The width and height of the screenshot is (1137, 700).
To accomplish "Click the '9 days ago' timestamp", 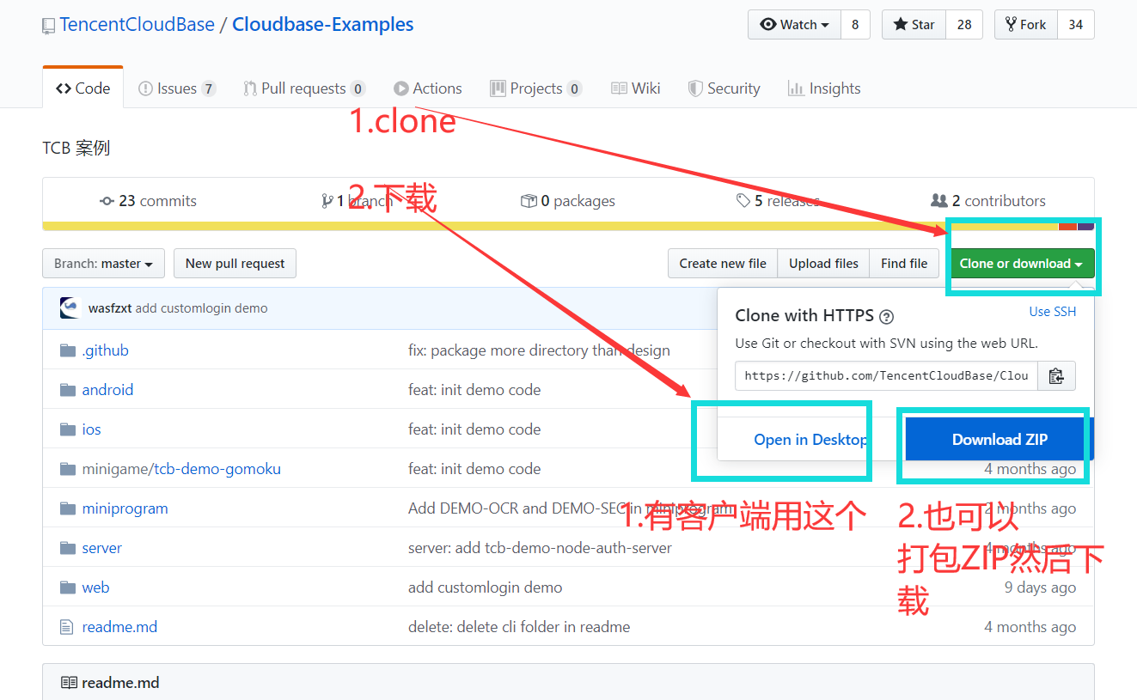I will (1040, 587).
